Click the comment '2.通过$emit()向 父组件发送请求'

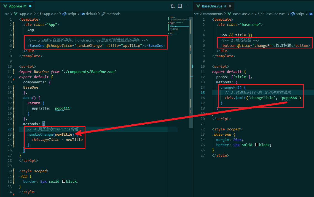[x=258, y=92]
